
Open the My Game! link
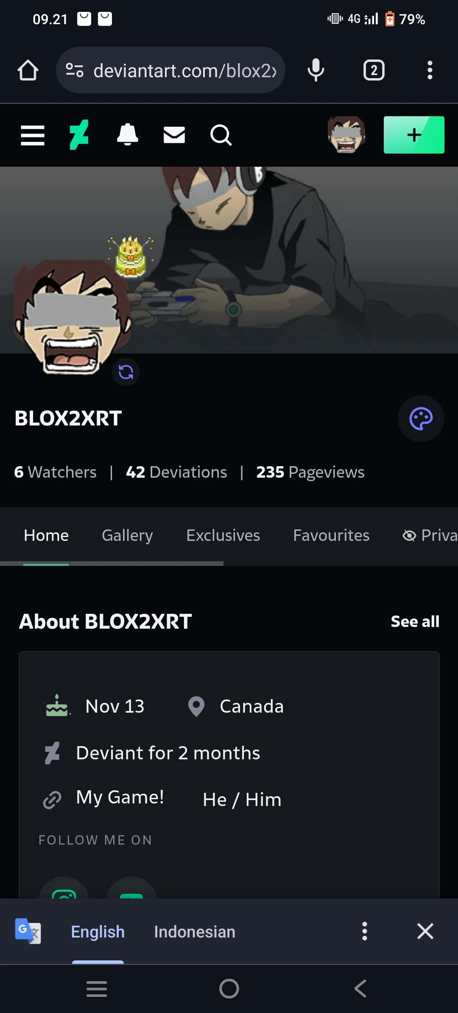coord(120,797)
